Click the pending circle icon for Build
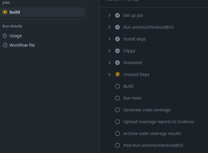Viewport: 208px width, 153px height. click(x=117, y=86)
